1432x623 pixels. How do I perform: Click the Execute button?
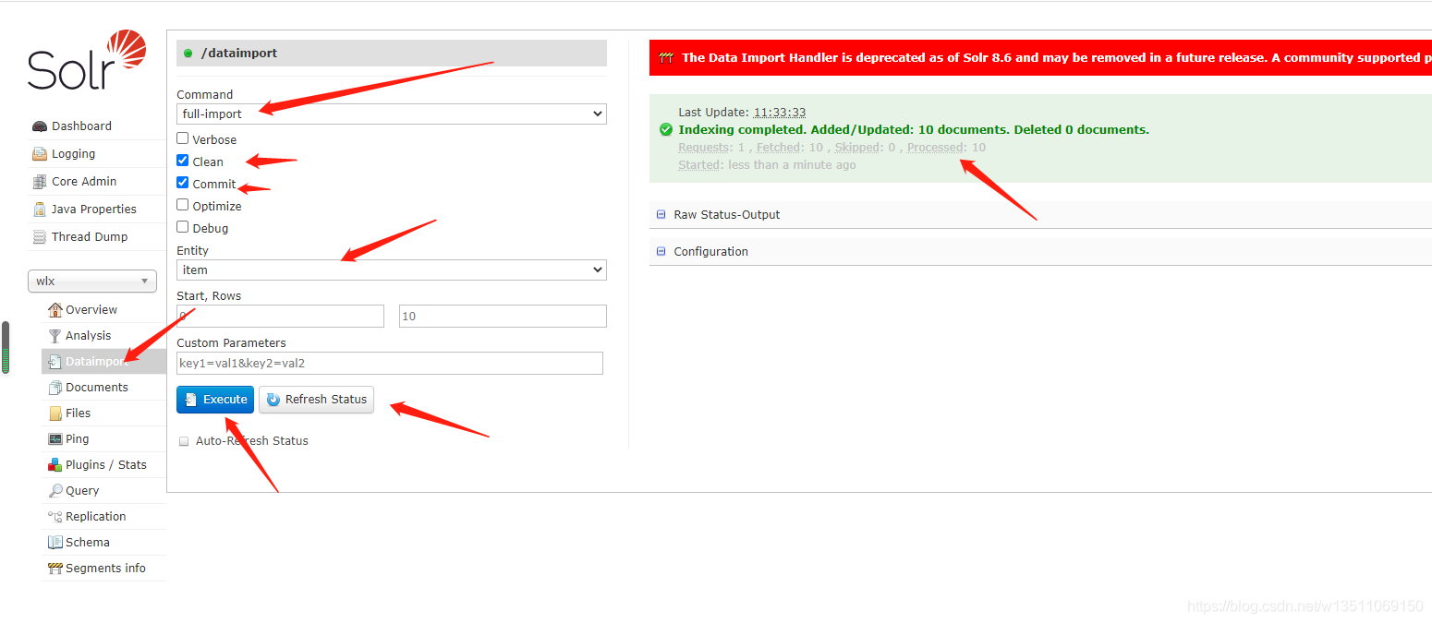click(x=214, y=400)
